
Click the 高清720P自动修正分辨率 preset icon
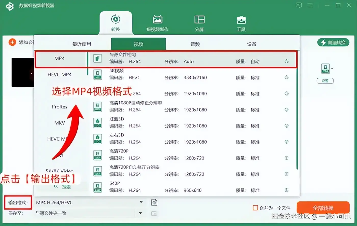click(x=97, y=171)
